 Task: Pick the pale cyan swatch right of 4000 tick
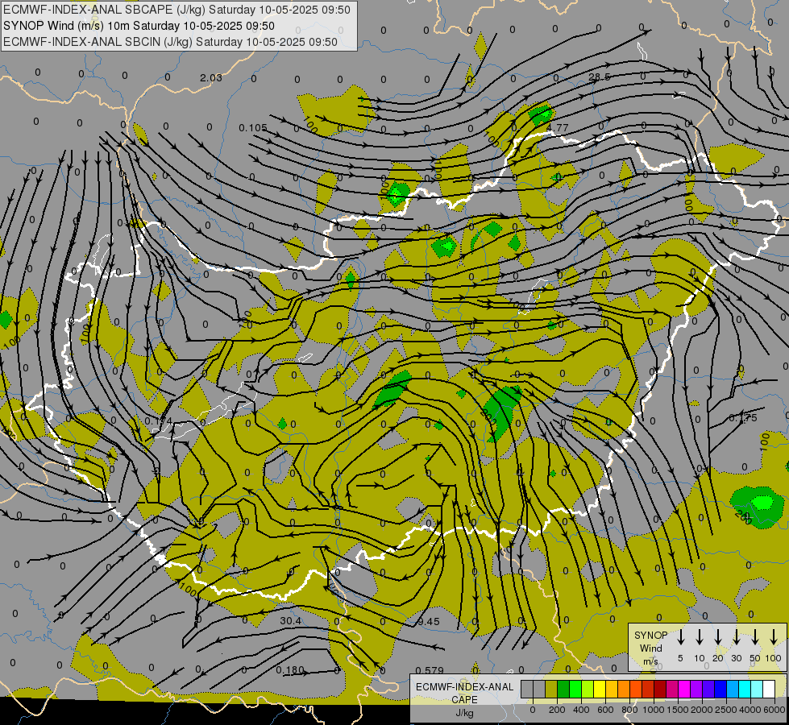pyautogui.click(x=757, y=690)
